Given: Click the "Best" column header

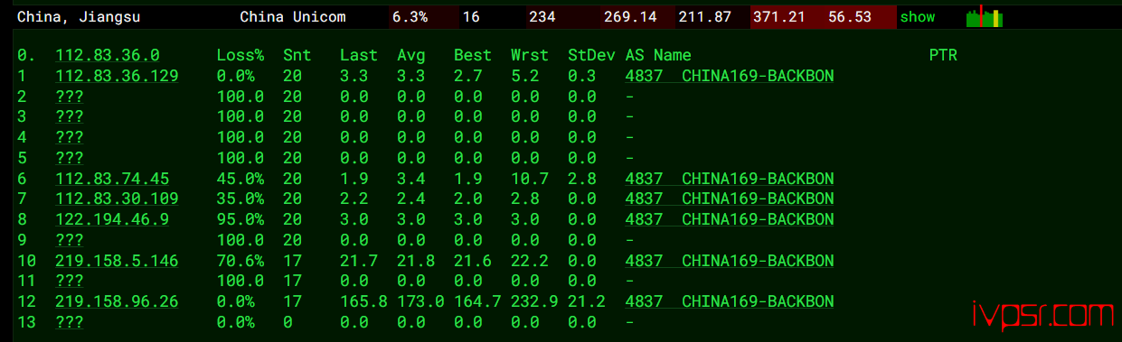Looking at the screenshot, I should (x=473, y=56).
